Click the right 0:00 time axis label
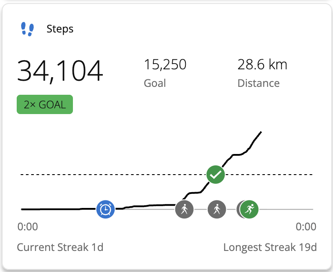The height and width of the screenshot is (272, 333). pos(306,227)
